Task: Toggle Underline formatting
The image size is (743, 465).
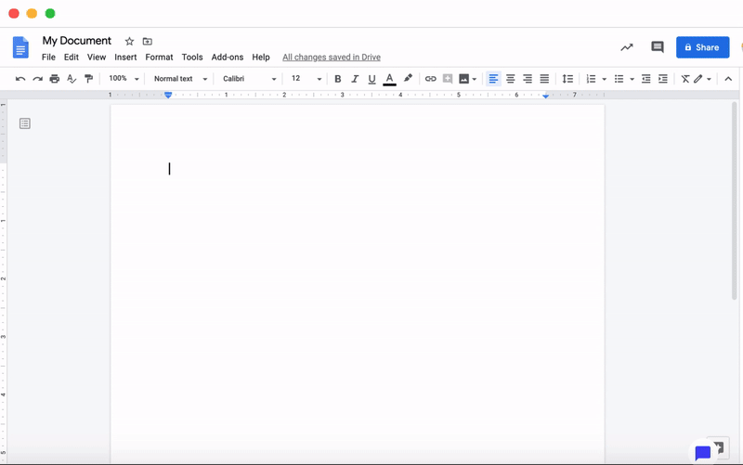Action: pos(372,79)
